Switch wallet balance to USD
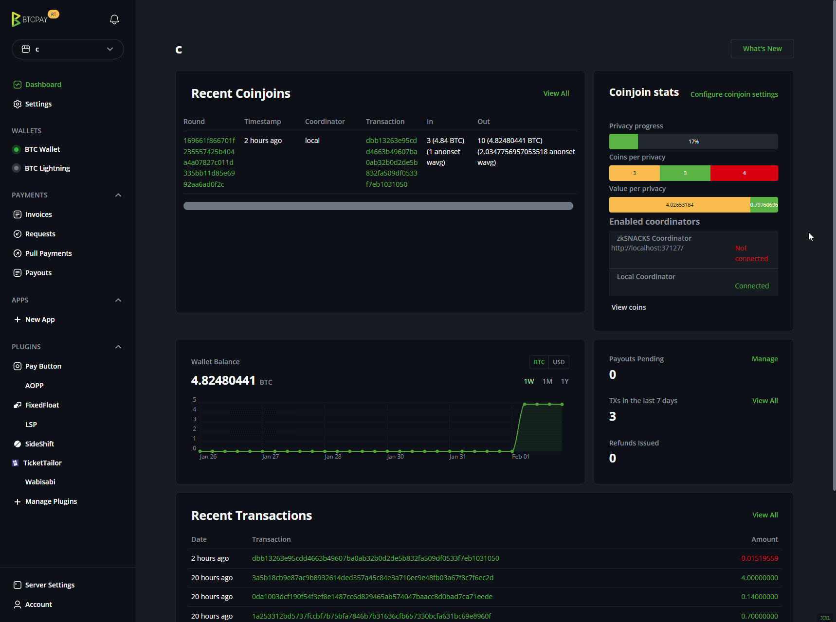 coord(559,362)
